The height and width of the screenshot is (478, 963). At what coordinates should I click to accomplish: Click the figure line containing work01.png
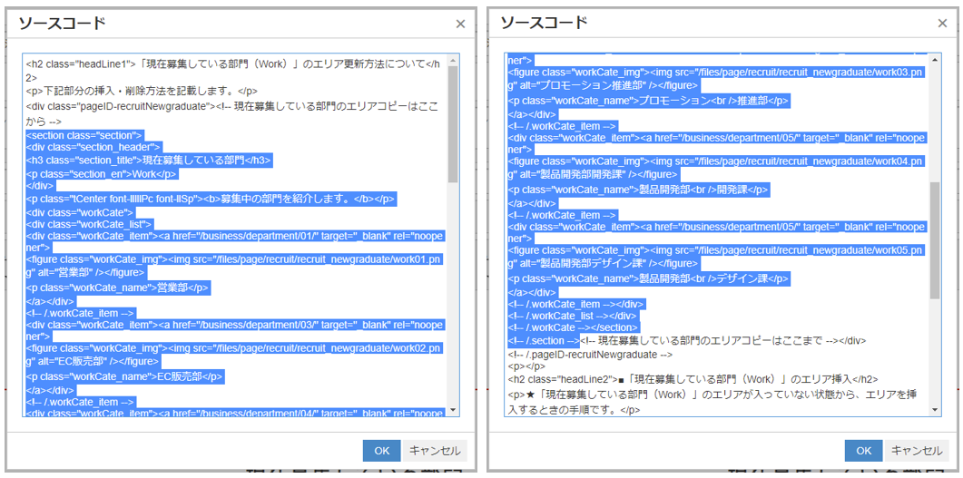point(235,266)
